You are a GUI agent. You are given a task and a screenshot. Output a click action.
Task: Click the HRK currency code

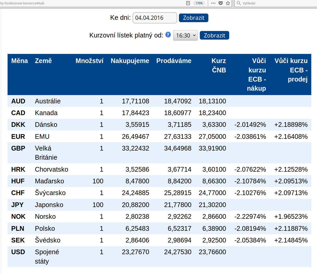[18, 169]
